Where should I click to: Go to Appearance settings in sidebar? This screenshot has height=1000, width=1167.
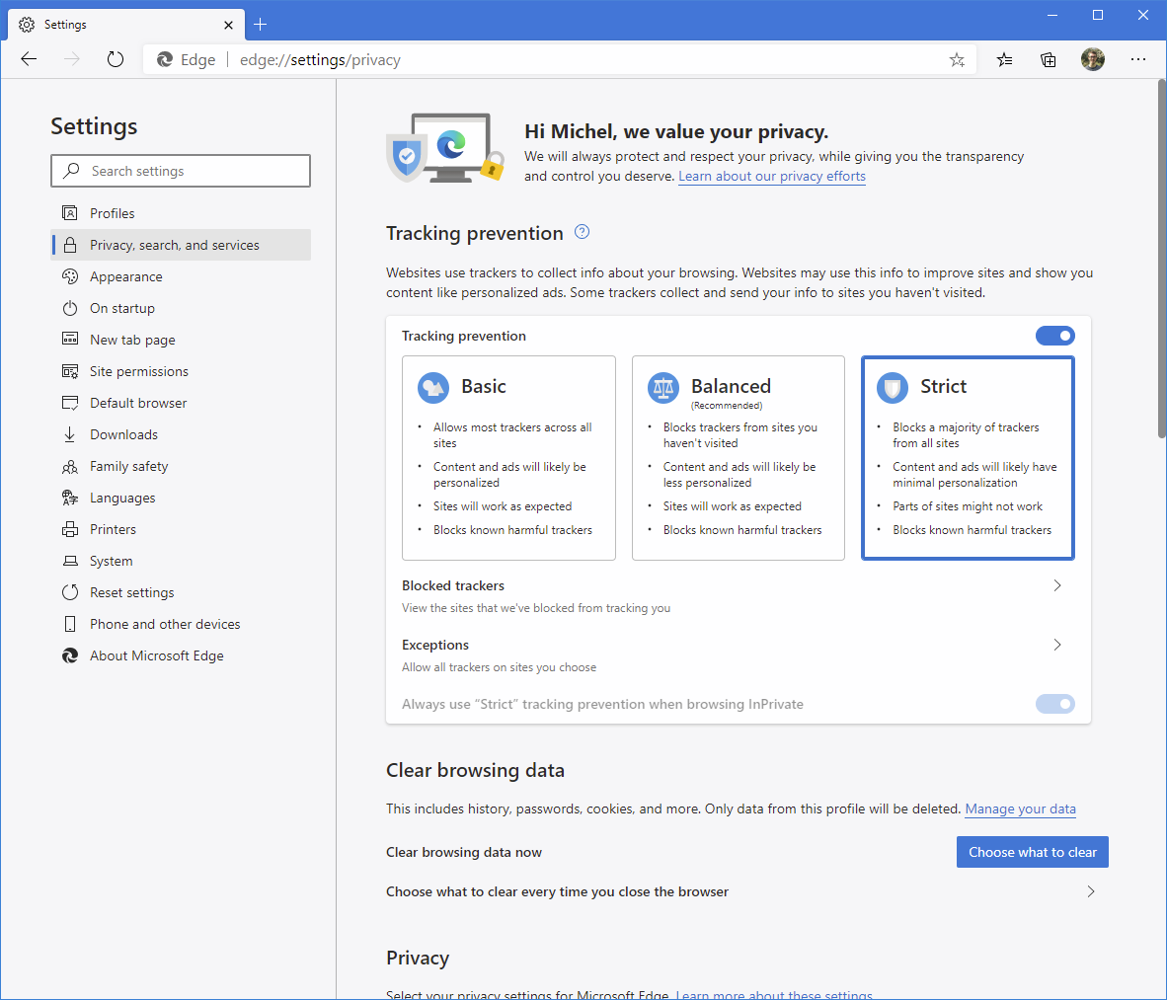(125, 276)
